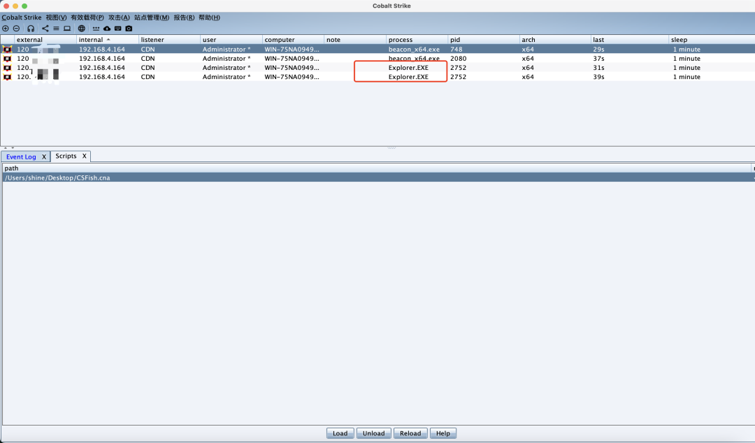The image size is (755, 443).
Task: Open downloaded files cloud icon
Action: 107,29
